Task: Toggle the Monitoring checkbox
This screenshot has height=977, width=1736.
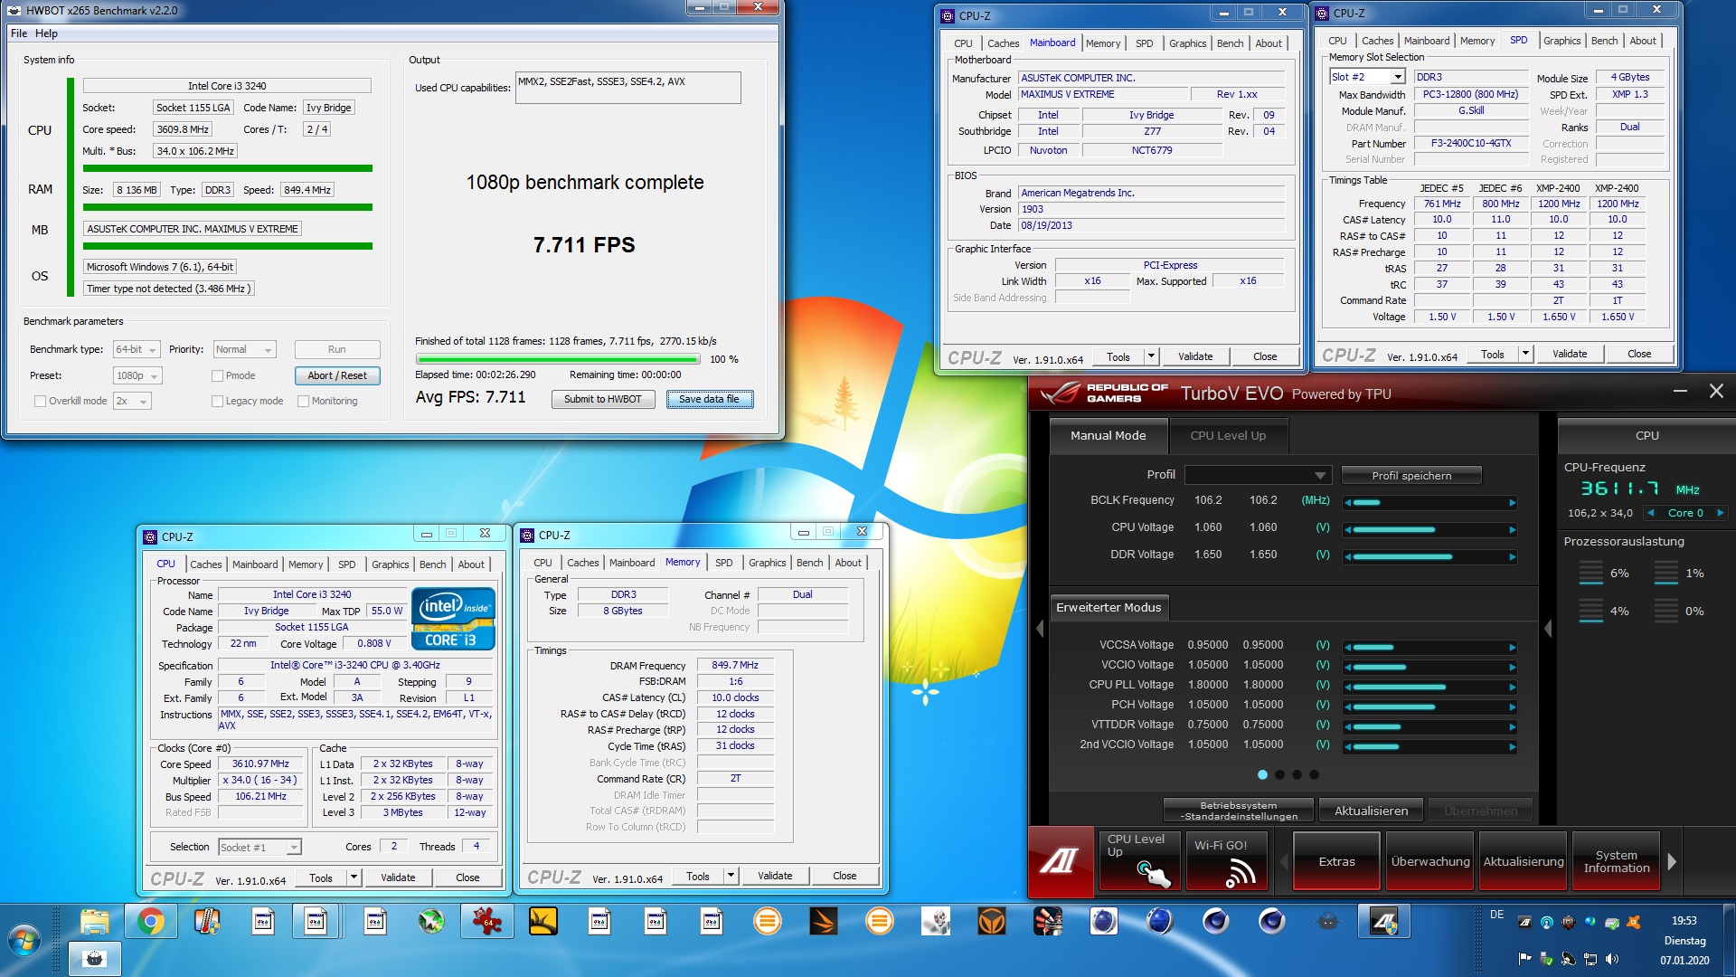Action: pos(304,401)
